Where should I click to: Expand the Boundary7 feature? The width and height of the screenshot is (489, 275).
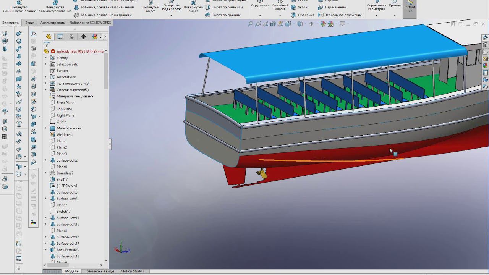point(46,173)
